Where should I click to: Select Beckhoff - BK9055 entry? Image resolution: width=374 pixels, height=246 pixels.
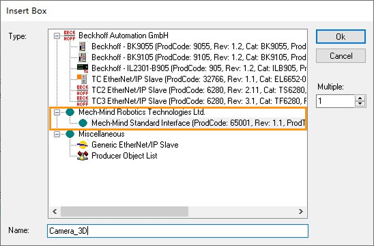coord(199,46)
